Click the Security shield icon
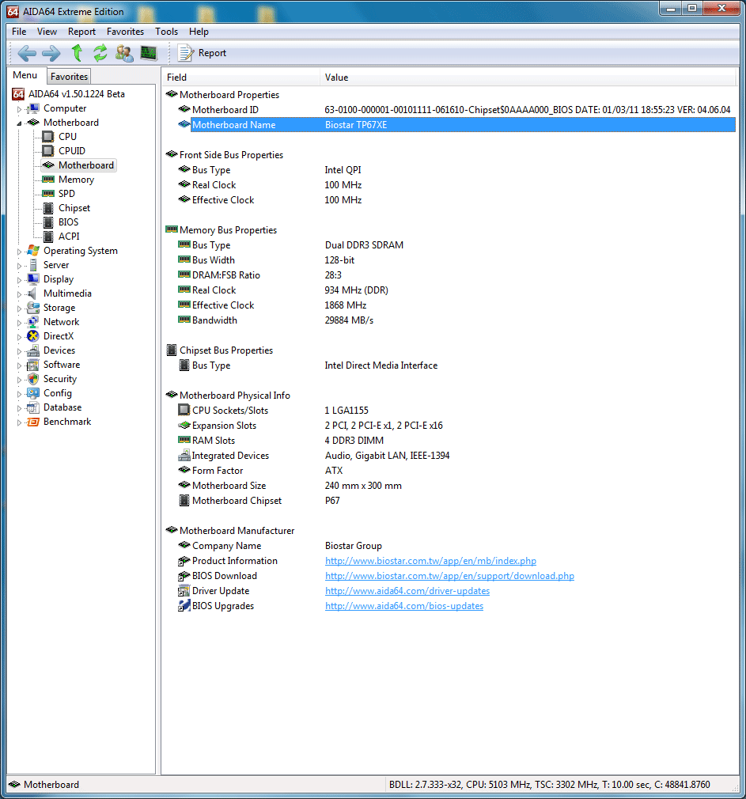 [33, 379]
